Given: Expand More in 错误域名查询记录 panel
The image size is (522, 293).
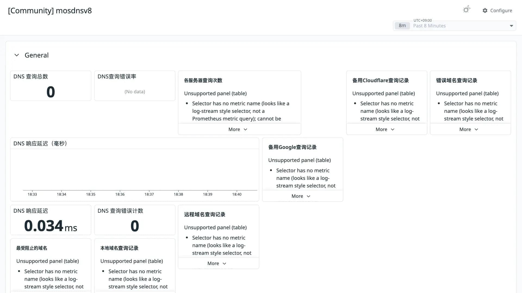Looking at the screenshot, I should click(469, 129).
